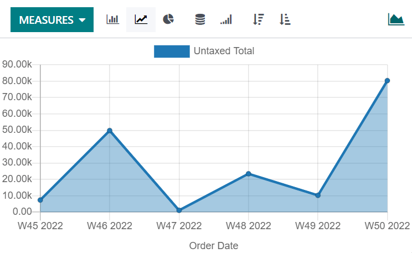Select the W48 2022 data point
412x253 pixels.
click(x=249, y=174)
